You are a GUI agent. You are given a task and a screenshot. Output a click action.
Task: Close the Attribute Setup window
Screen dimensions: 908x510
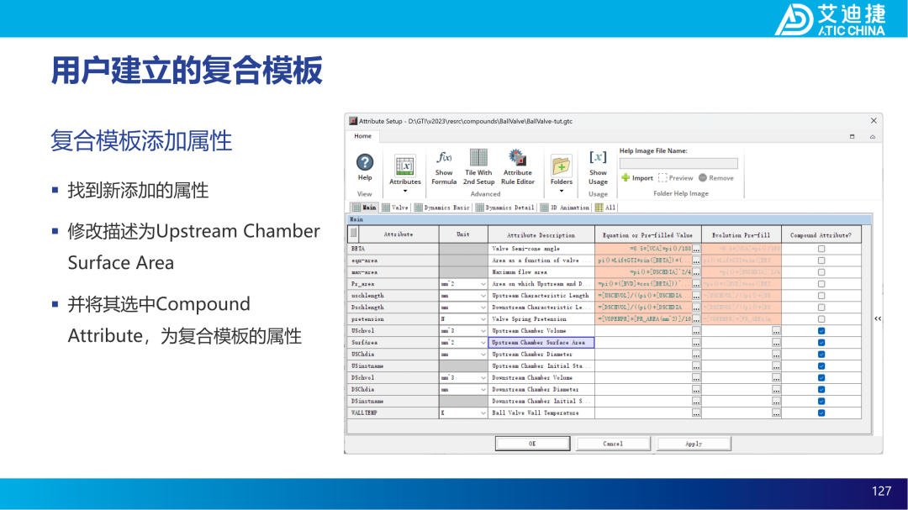click(x=874, y=120)
